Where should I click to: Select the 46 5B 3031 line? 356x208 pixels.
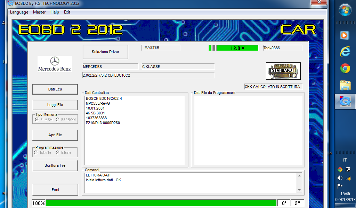click(x=95, y=113)
